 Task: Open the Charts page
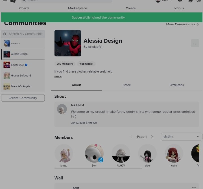(x=24, y=8)
